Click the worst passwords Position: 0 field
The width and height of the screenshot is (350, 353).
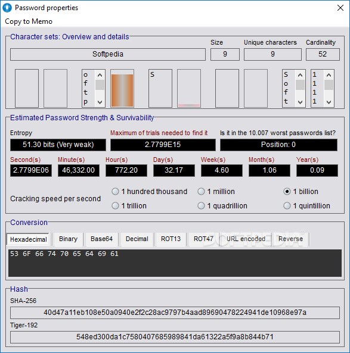(278, 145)
